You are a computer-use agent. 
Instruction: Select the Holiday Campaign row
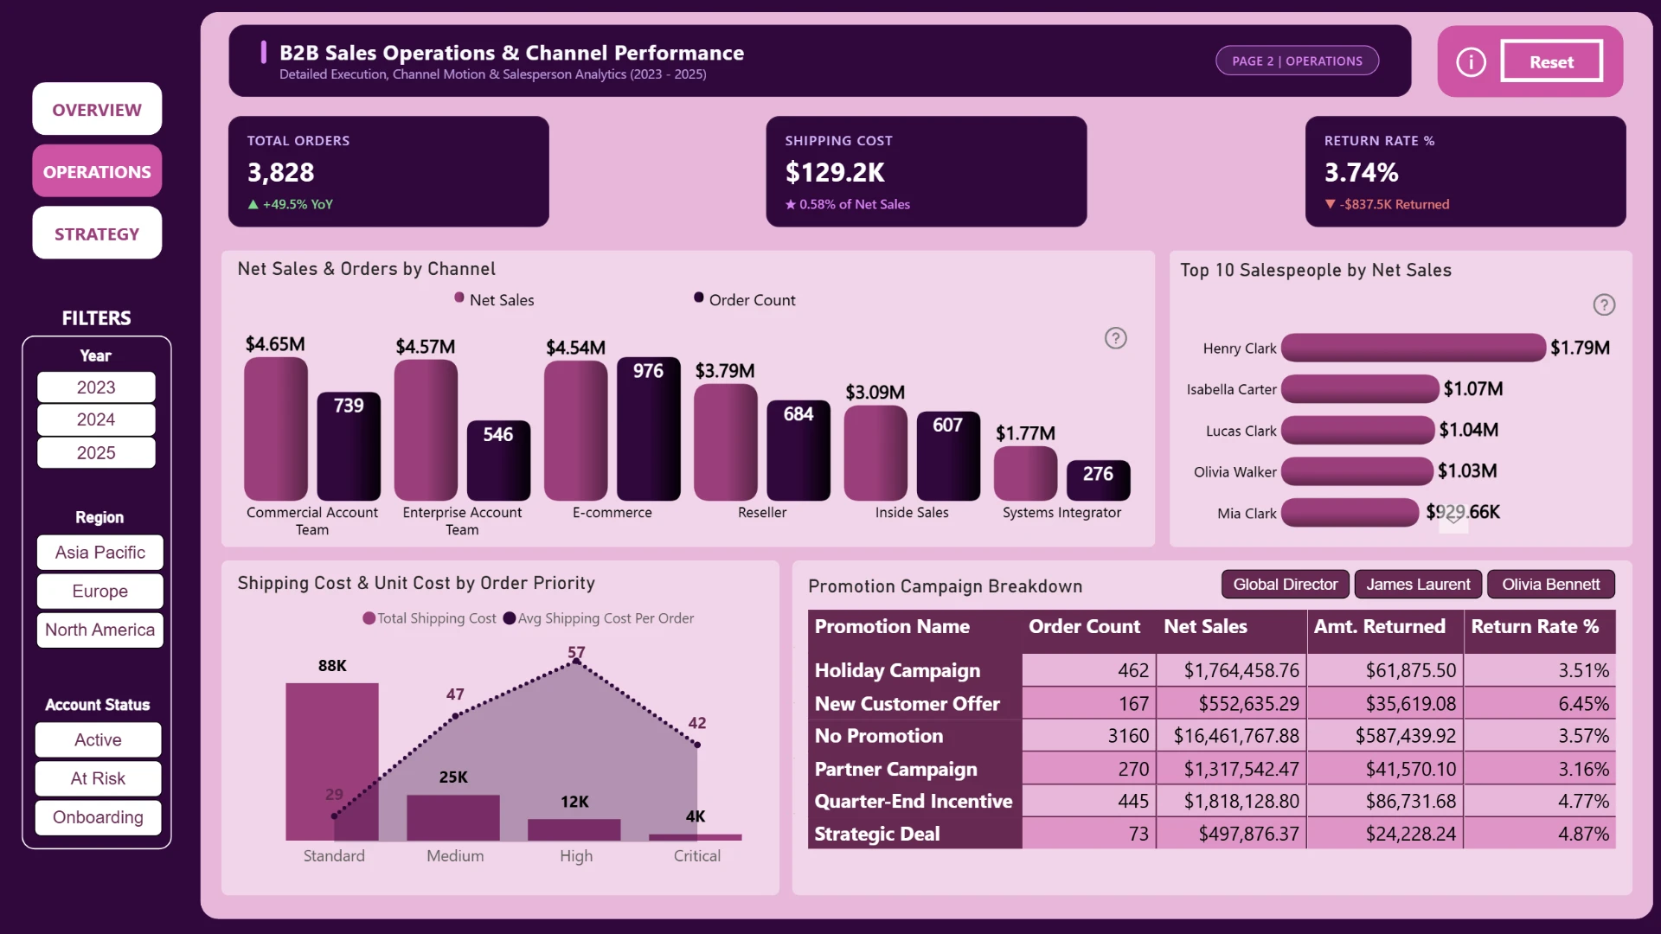pos(1211,670)
